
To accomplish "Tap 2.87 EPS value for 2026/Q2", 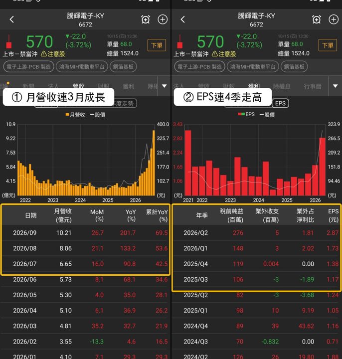I will coord(333,233).
